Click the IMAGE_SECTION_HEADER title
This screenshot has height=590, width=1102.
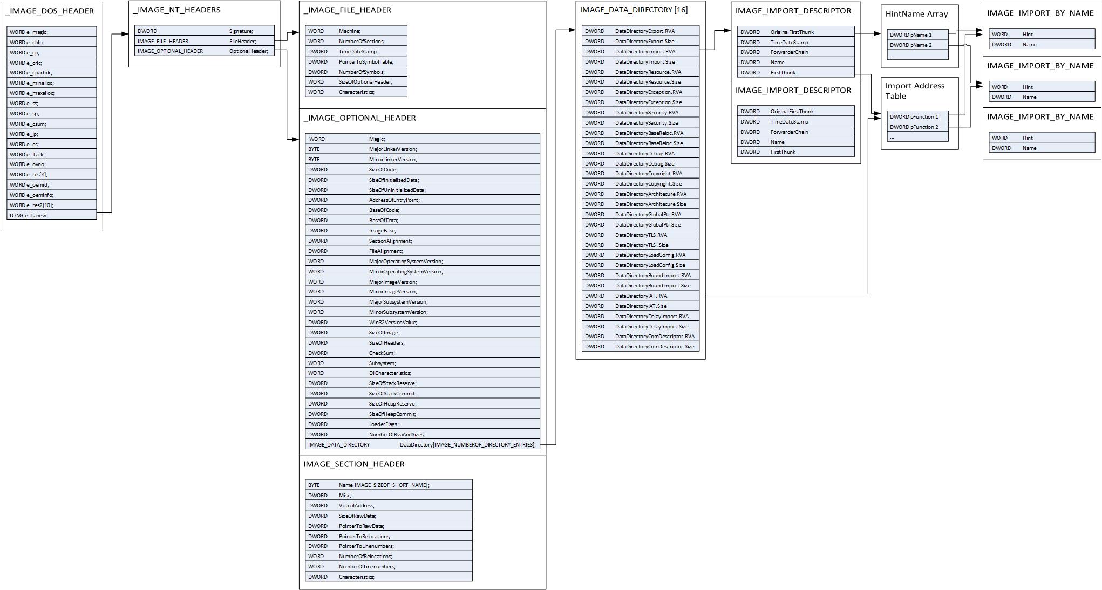click(353, 464)
